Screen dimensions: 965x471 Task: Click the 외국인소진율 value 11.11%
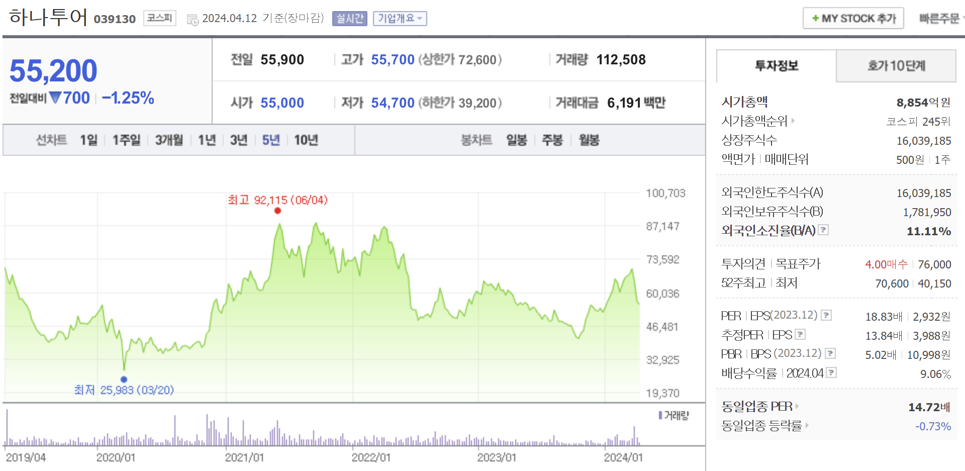point(929,231)
